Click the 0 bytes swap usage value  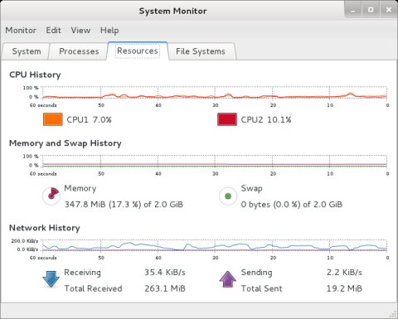tap(292, 205)
